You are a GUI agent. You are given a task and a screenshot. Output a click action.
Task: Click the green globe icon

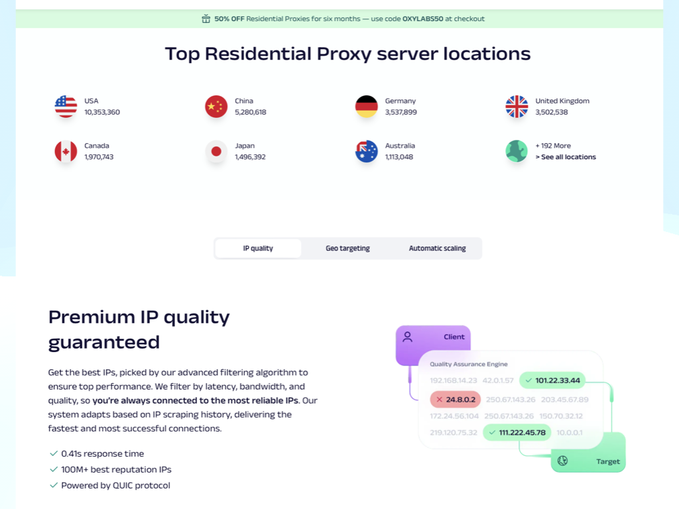(x=517, y=152)
